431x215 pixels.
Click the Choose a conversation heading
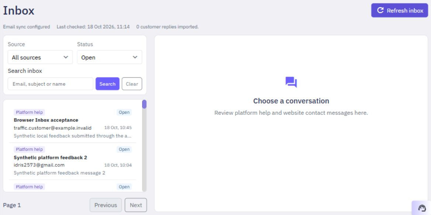[291, 101]
